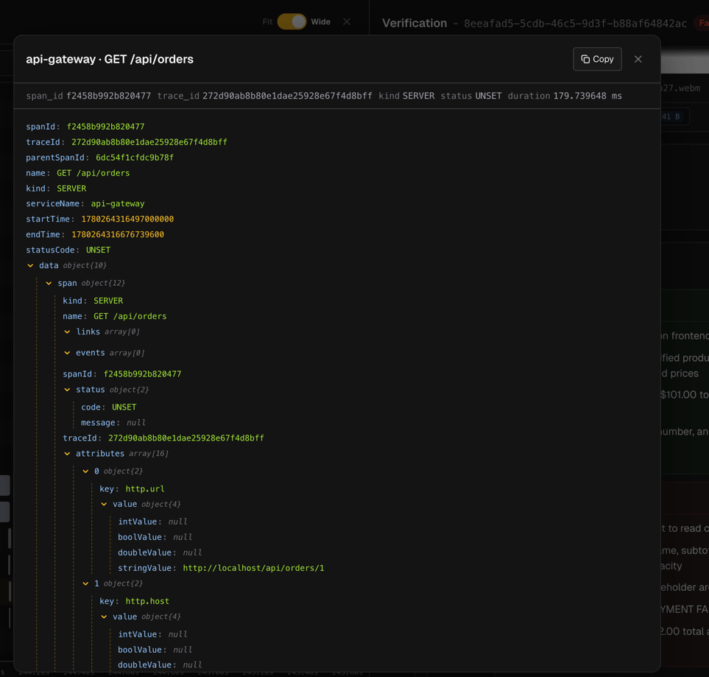Collapse the http.url value object{4}
The image size is (709, 677).
pyautogui.click(x=104, y=504)
